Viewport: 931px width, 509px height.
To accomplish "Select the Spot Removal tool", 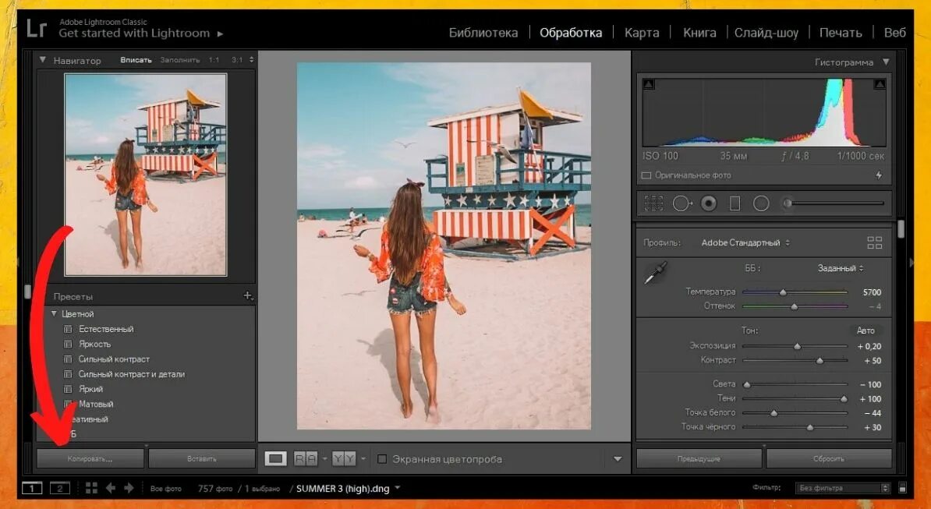I will click(681, 203).
